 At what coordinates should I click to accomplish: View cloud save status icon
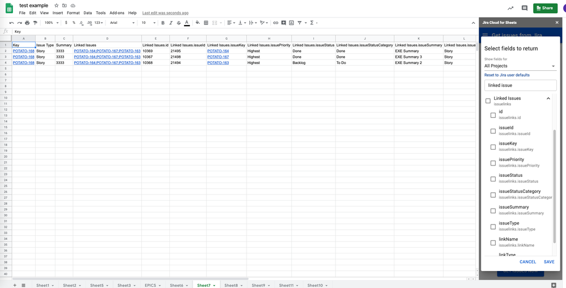point(73,6)
